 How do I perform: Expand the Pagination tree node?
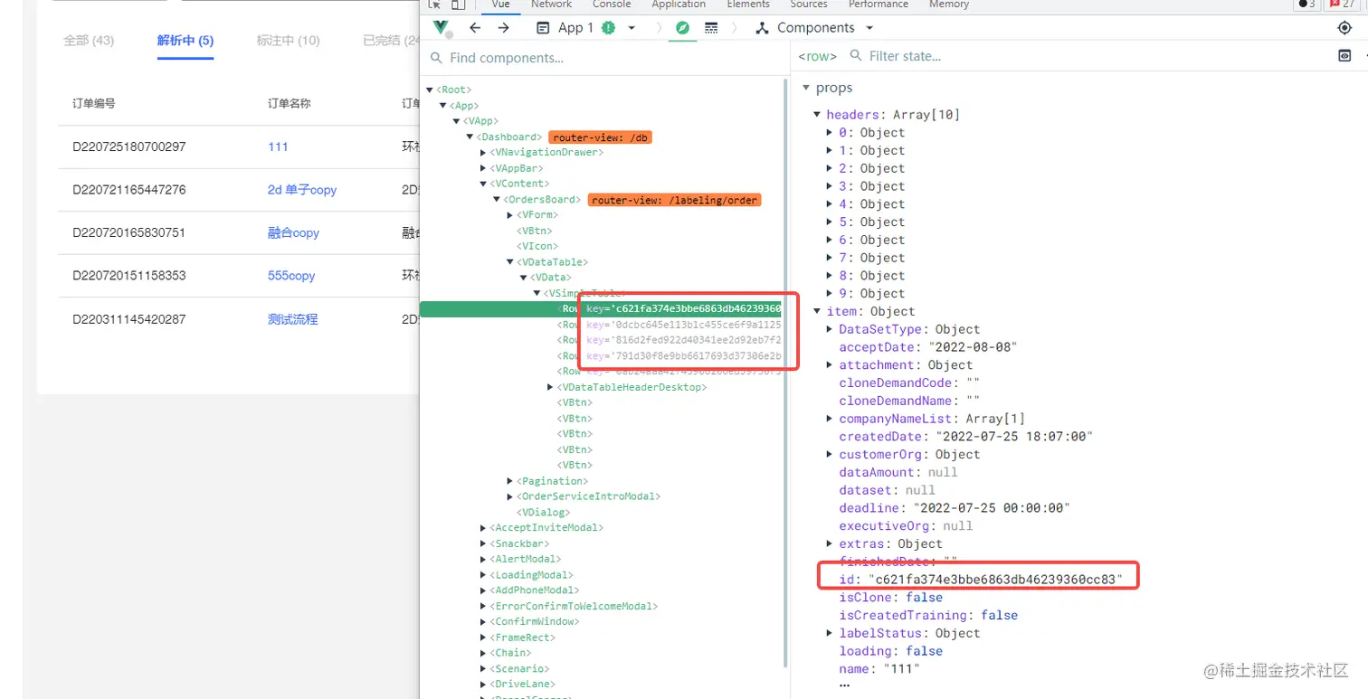click(509, 481)
